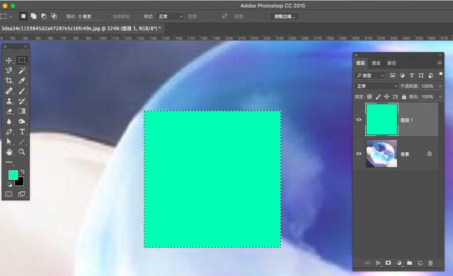Open the green foreground color swatch
Screen dimensions: 453x276
[13, 174]
